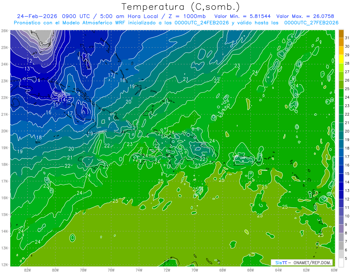This screenshot has height=274, width=355.
Task: Click the "16" contour label on the map
Action: [49, 112]
